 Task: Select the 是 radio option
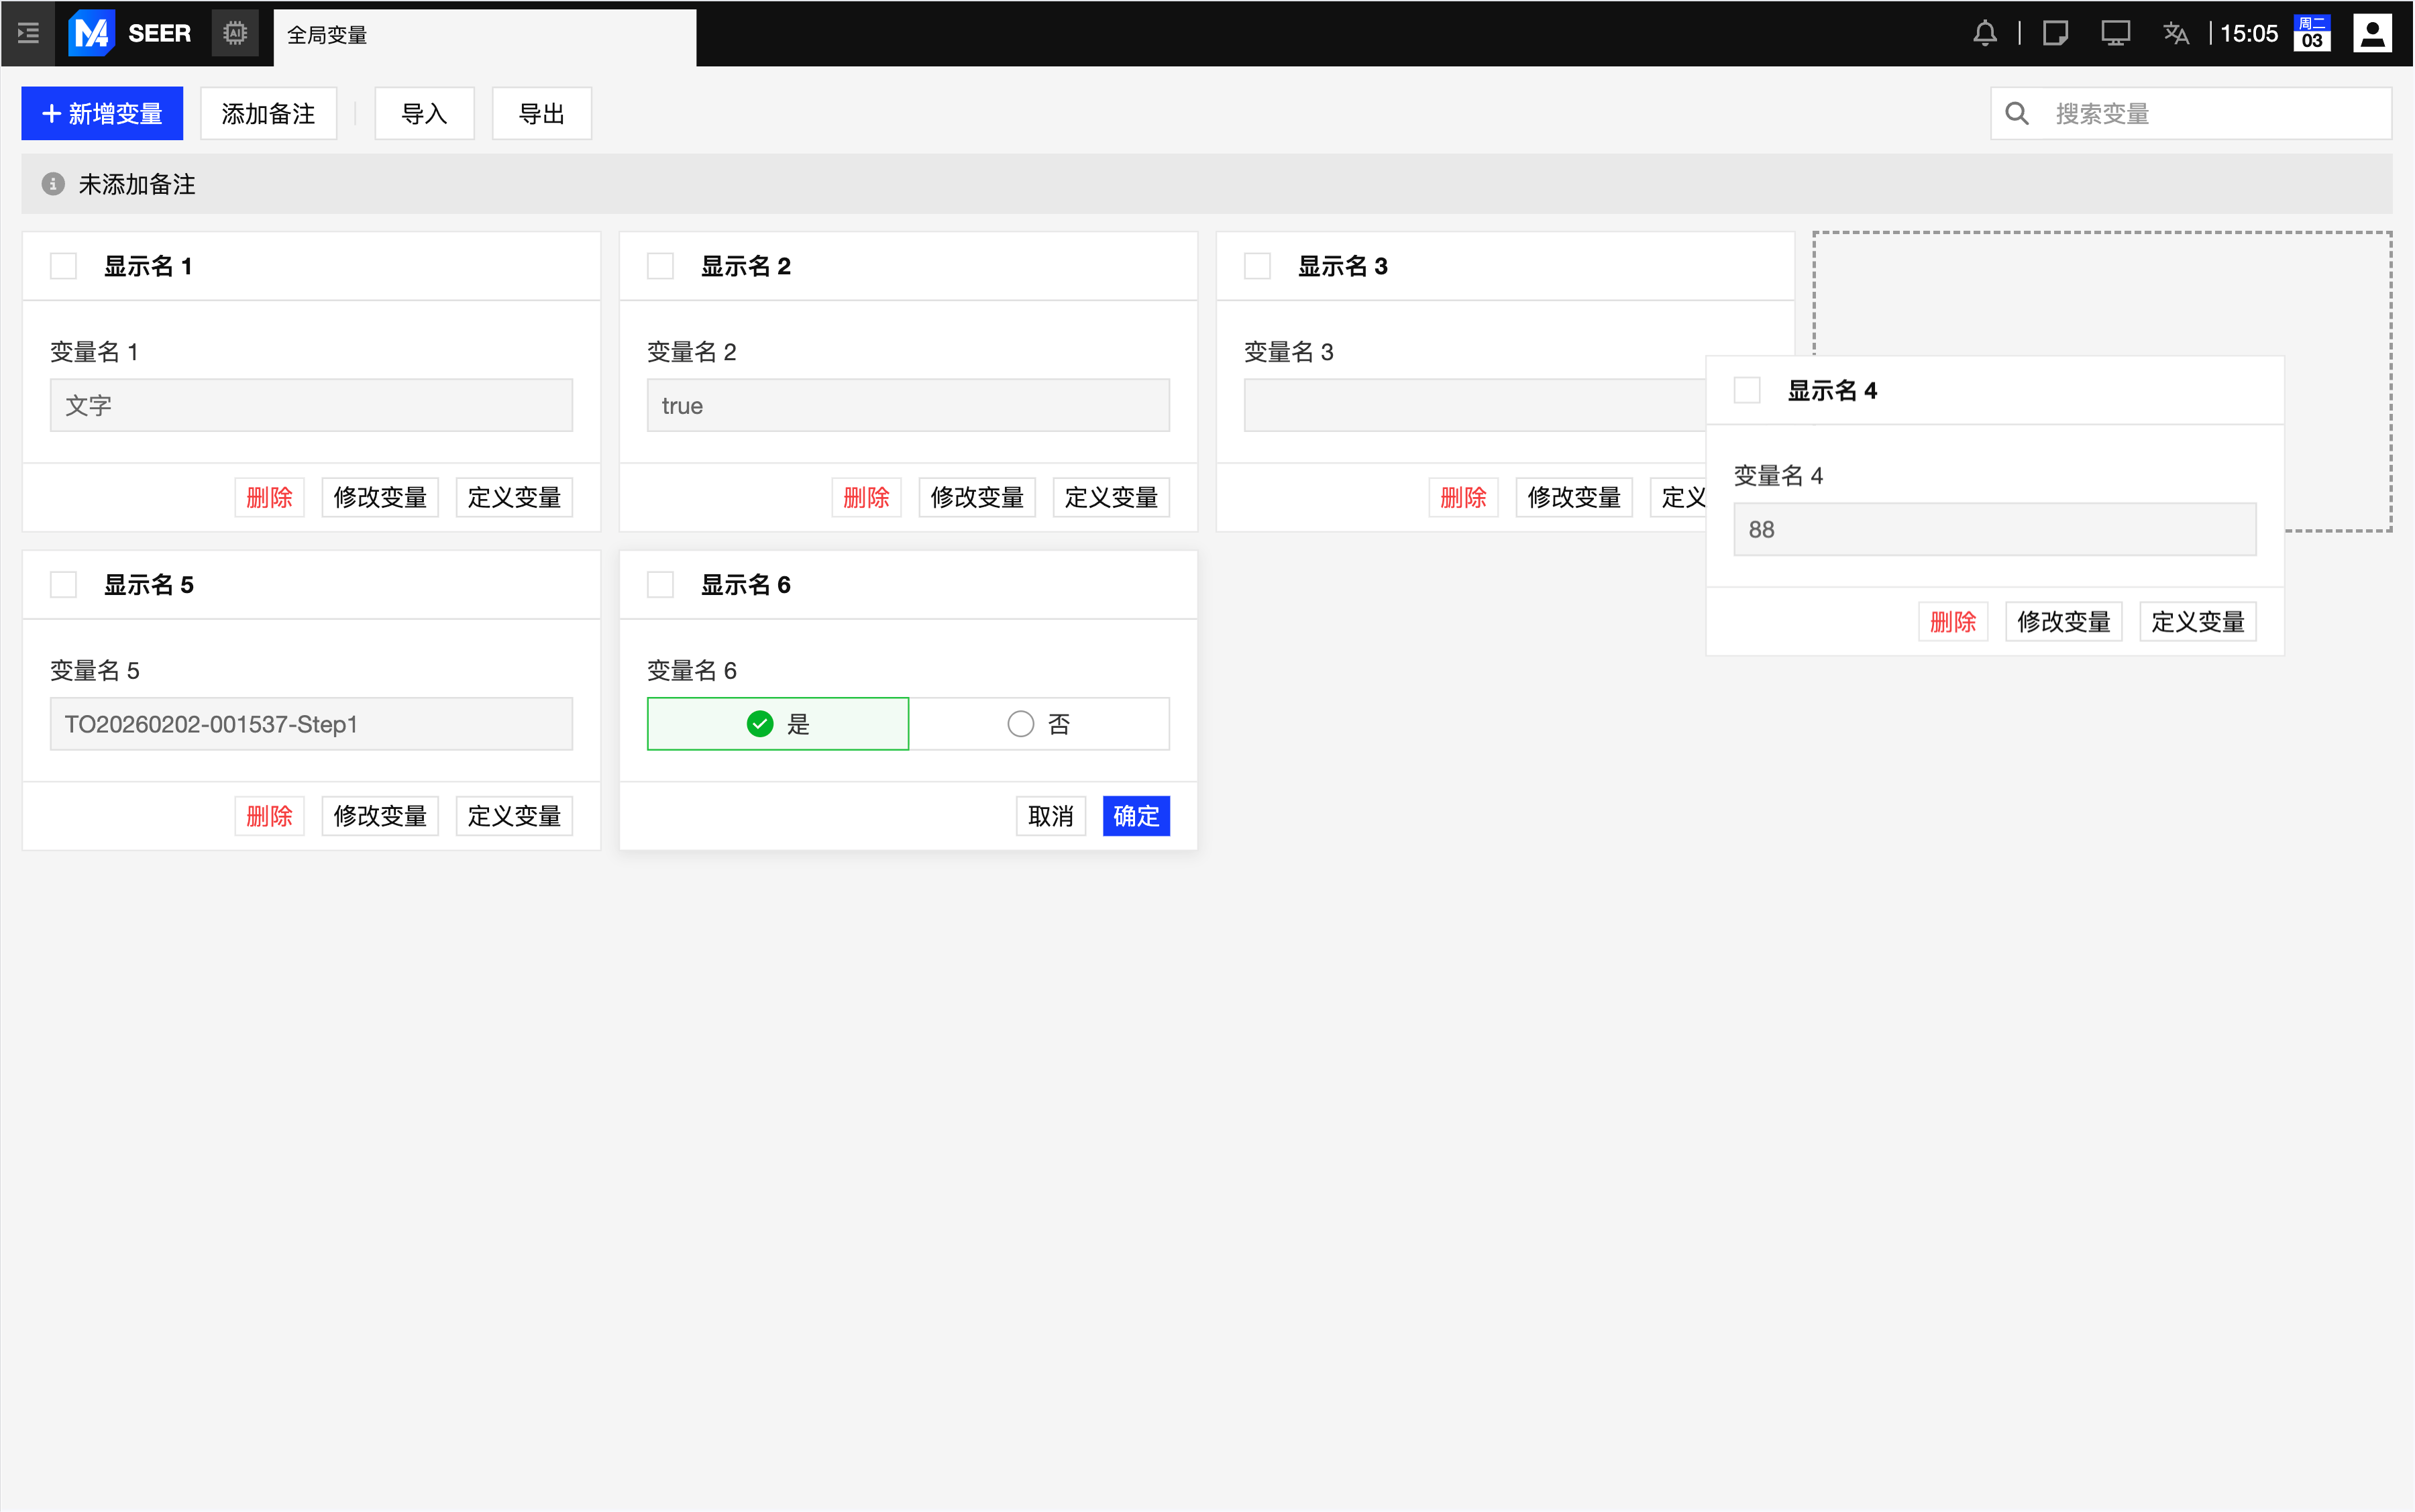(x=778, y=724)
